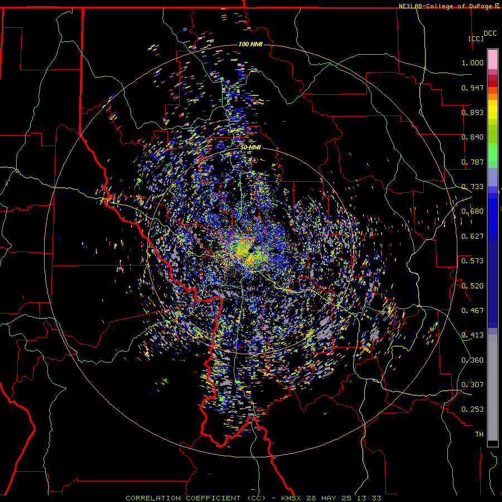Click the 100 NMI range ring label

(x=250, y=44)
